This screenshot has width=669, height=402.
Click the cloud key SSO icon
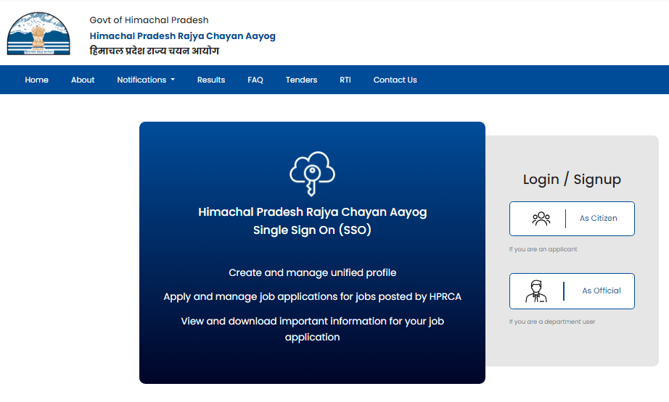312,174
